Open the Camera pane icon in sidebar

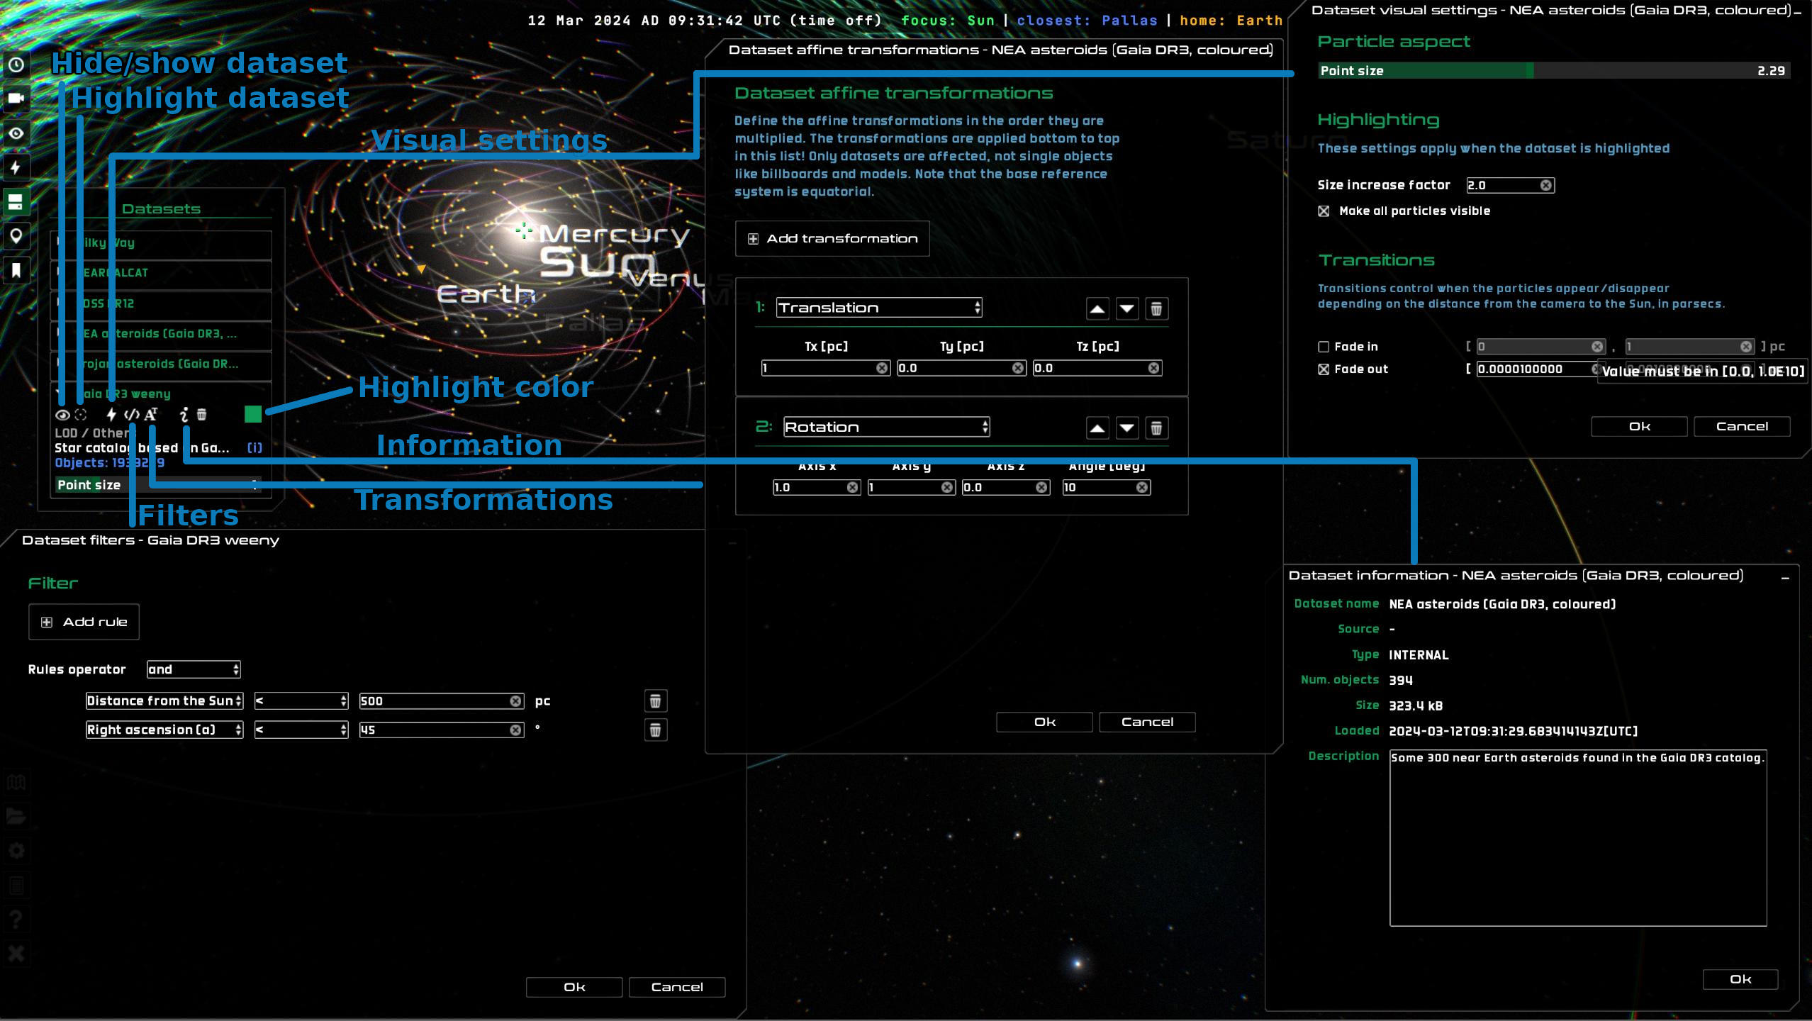click(16, 99)
